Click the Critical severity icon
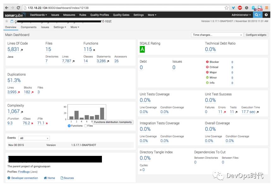 (x=207, y=67)
